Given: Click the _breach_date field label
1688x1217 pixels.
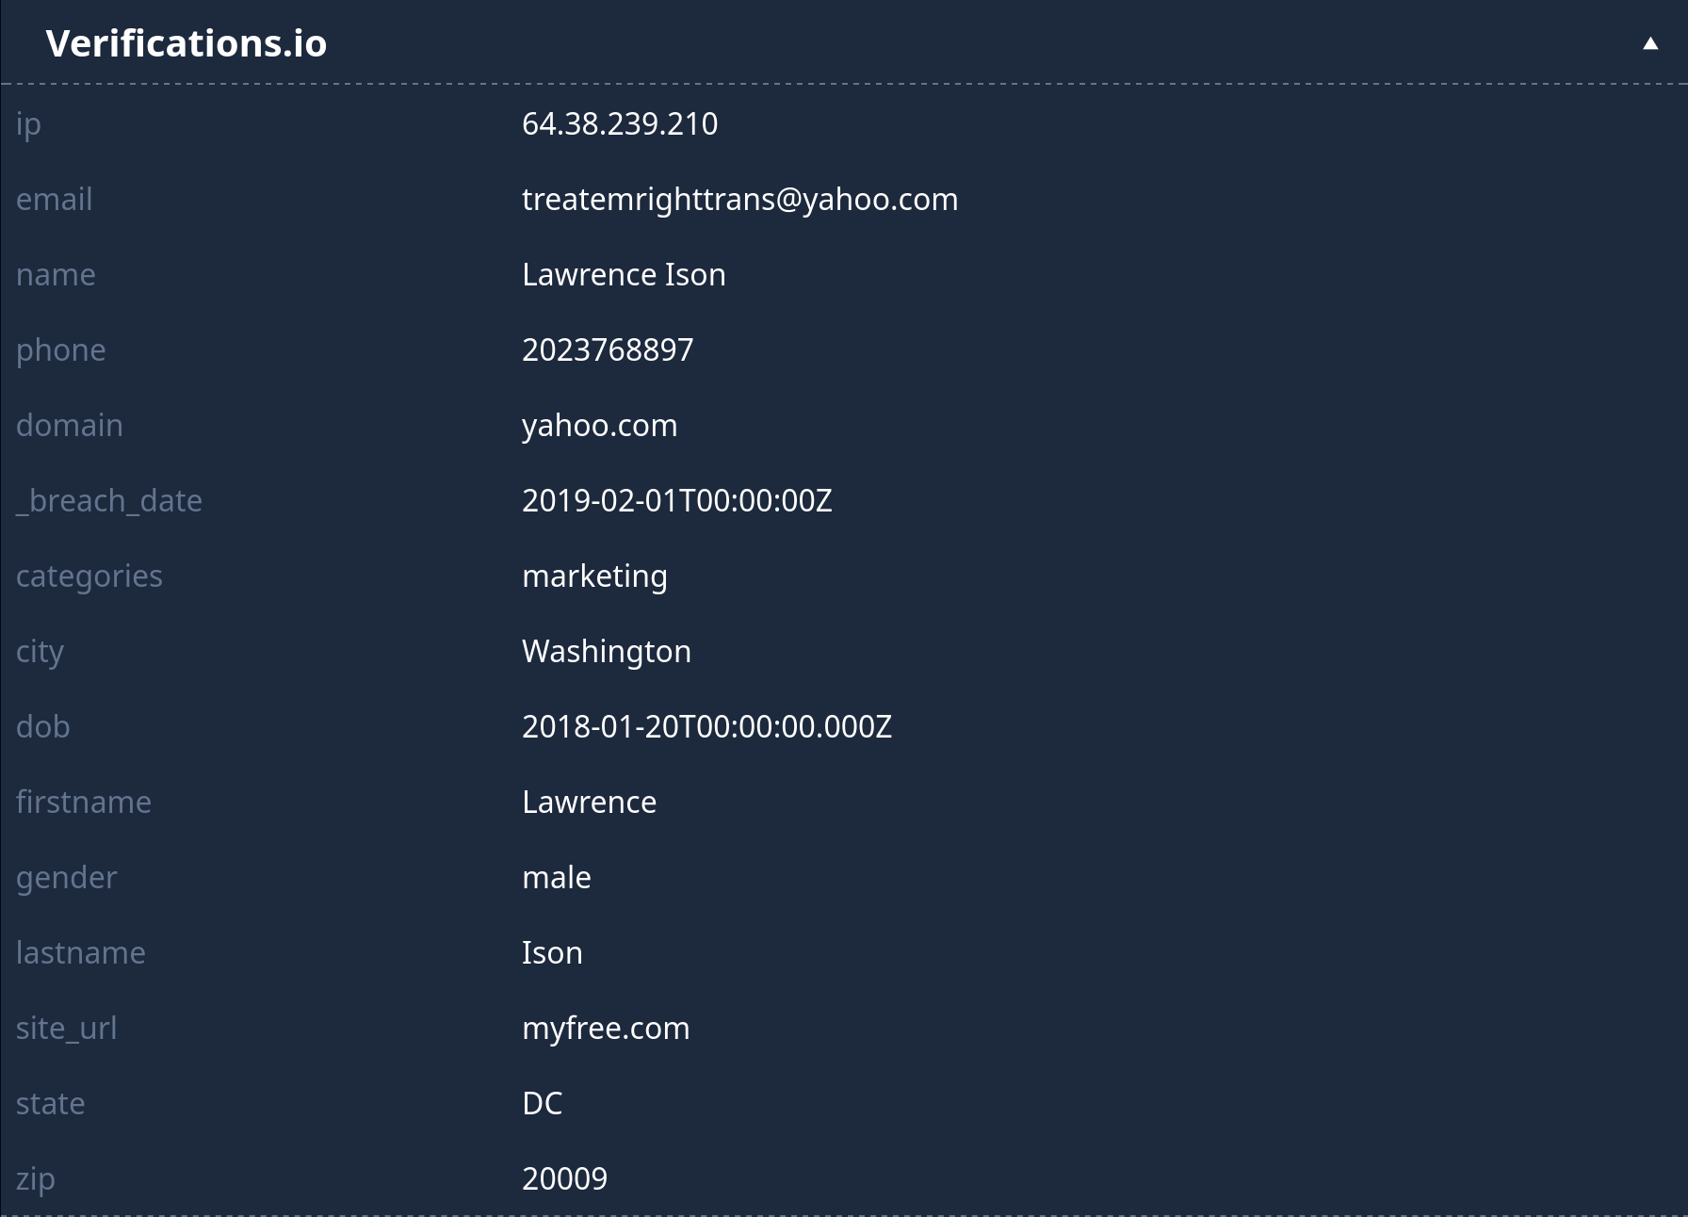Looking at the screenshot, I should (109, 500).
